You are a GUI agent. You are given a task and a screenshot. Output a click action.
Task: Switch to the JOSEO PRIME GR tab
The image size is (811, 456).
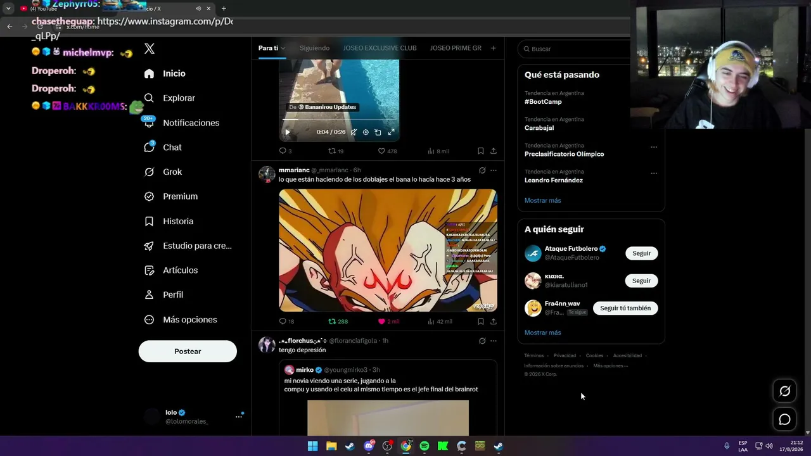(456, 48)
